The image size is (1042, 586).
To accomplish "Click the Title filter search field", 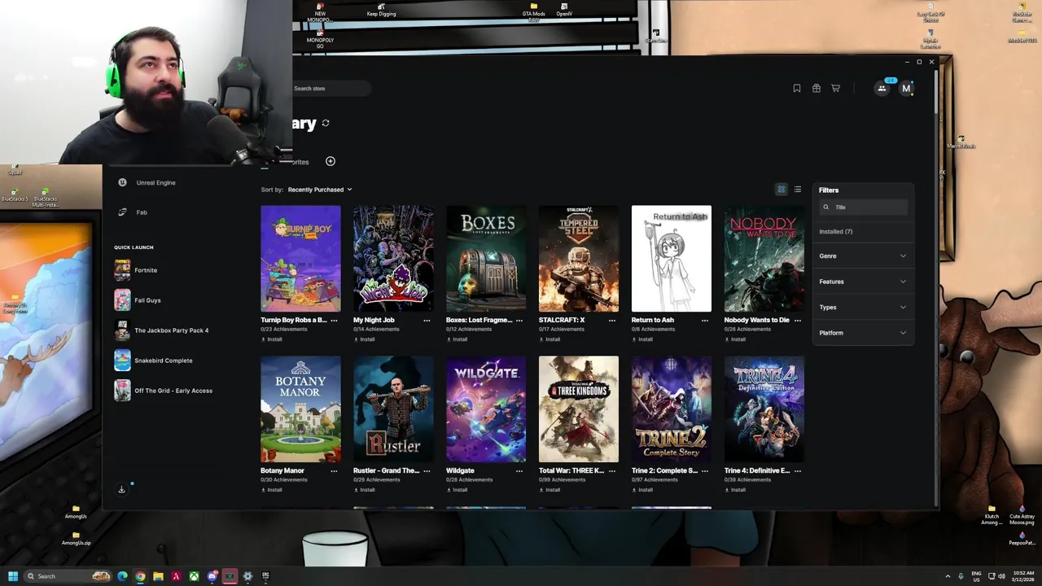I will click(863, 208).
